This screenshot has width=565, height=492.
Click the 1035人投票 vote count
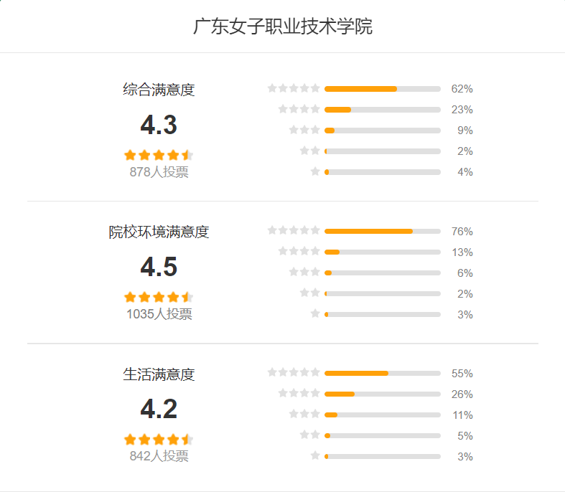coord(159,314)
